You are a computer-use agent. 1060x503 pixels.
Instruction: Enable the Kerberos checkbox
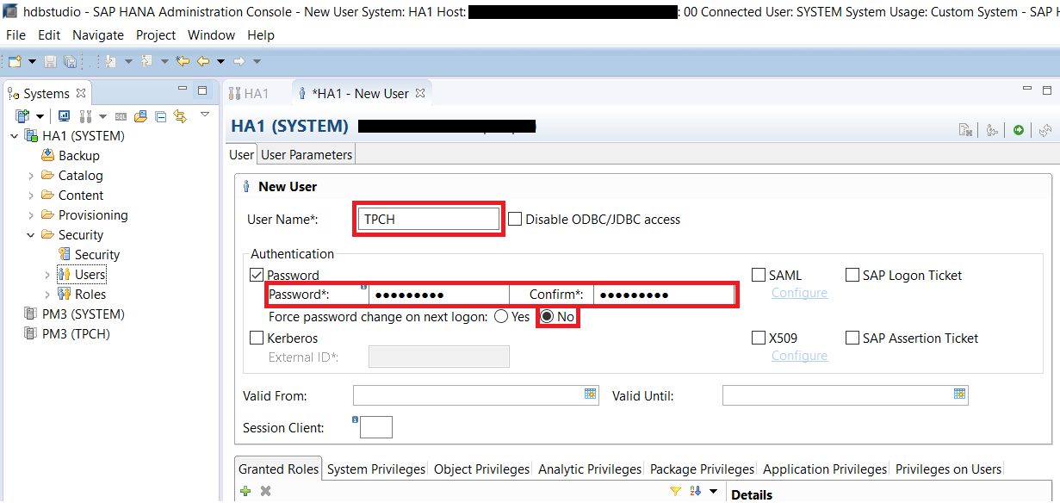(x=257, y=338)
